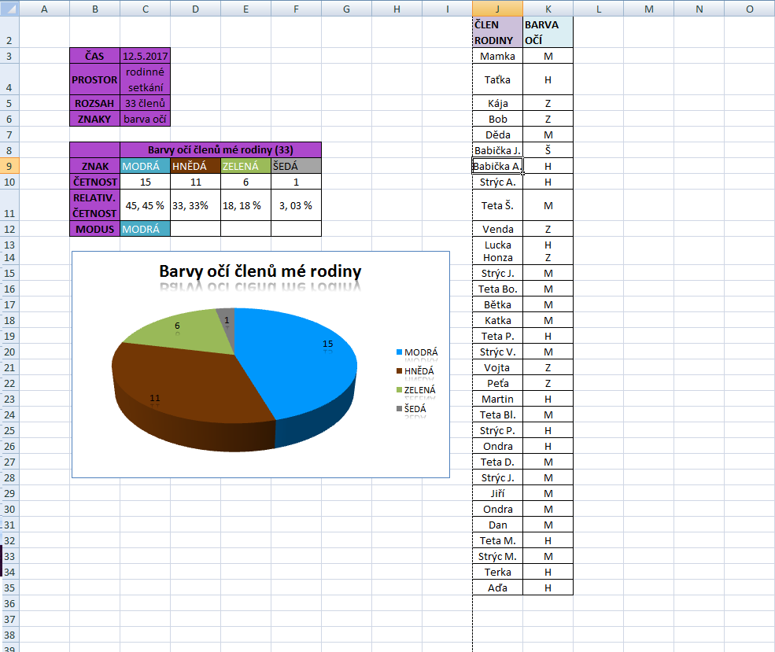Select the Mamka cell in the family list
Viewport: 775px width, 652px height.
[497, 57]
